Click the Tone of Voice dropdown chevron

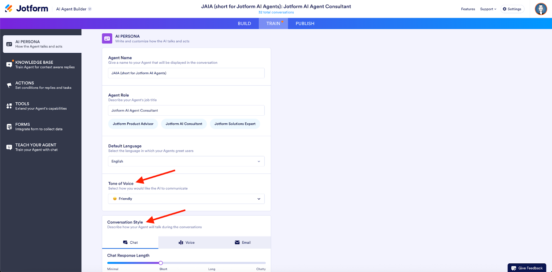(x=259, y=199)
